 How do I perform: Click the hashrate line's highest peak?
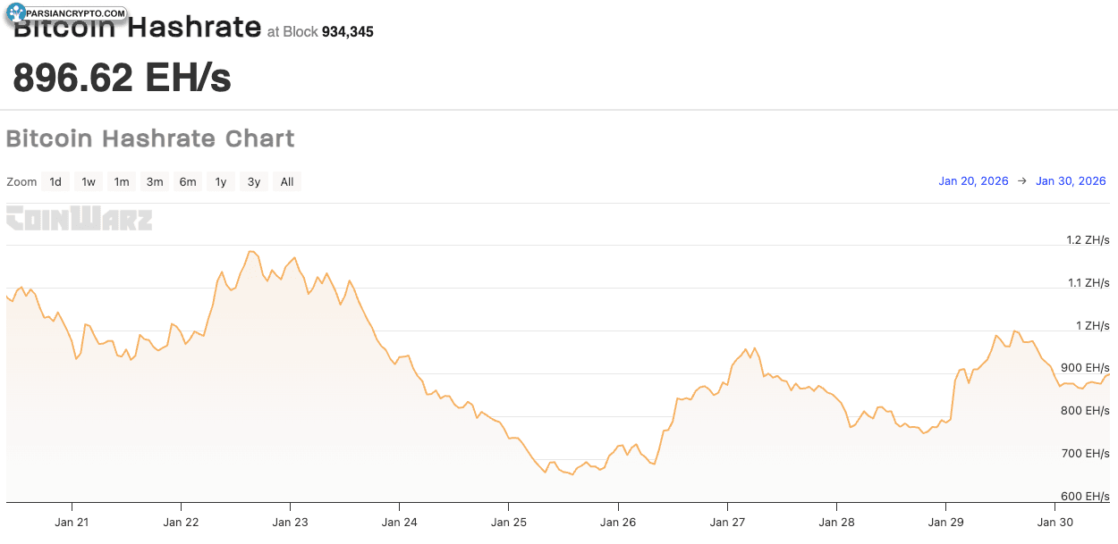click(x=251, y=251)
